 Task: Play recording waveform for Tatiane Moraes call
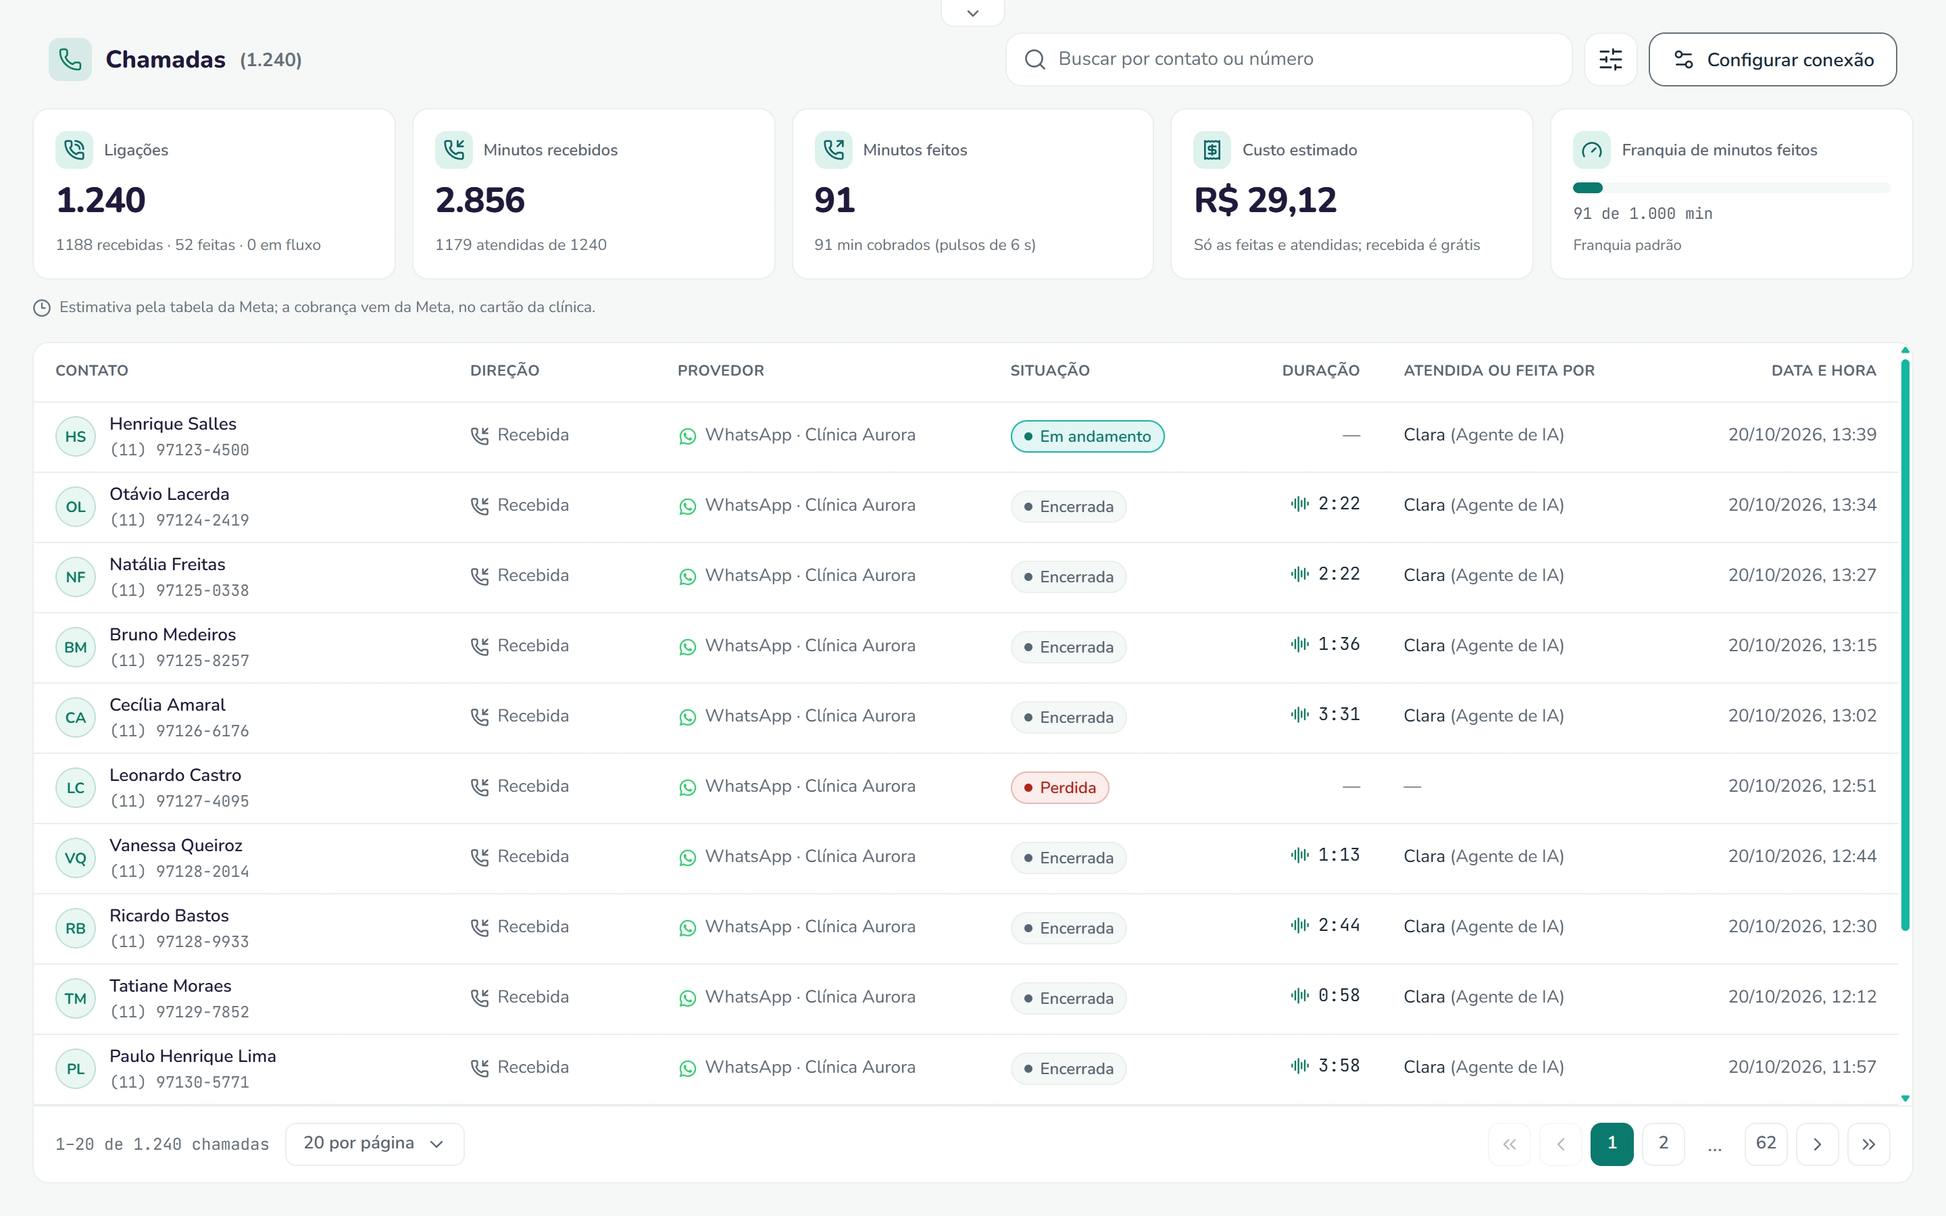(x=1299, y=996)
